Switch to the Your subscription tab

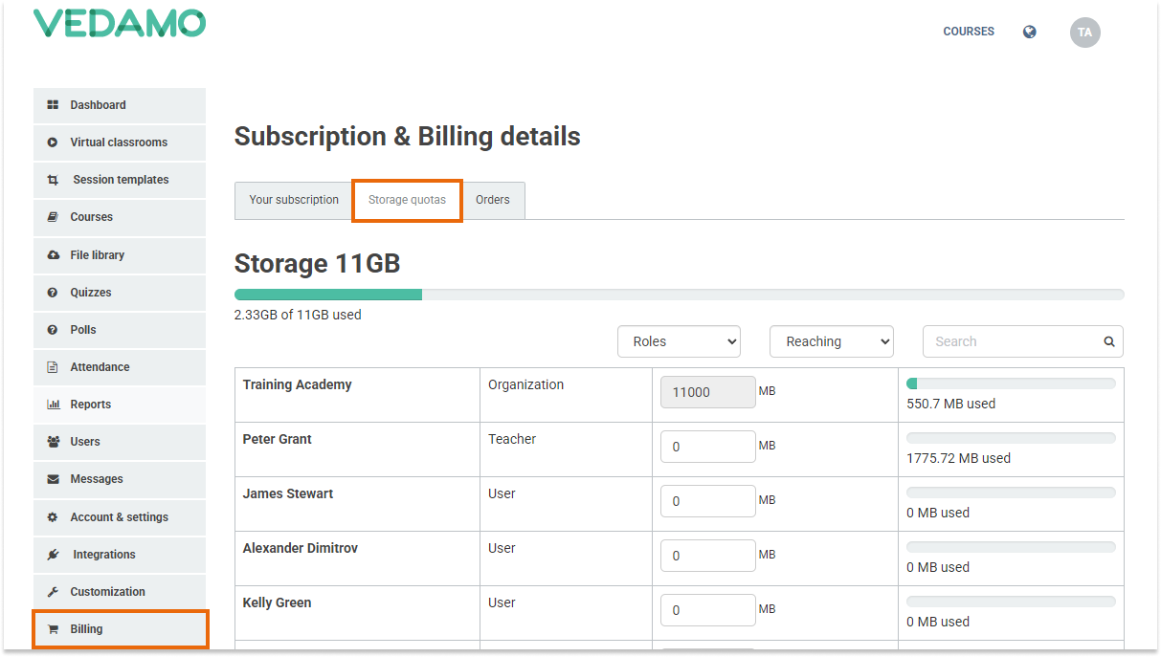(x=293, y=200)
